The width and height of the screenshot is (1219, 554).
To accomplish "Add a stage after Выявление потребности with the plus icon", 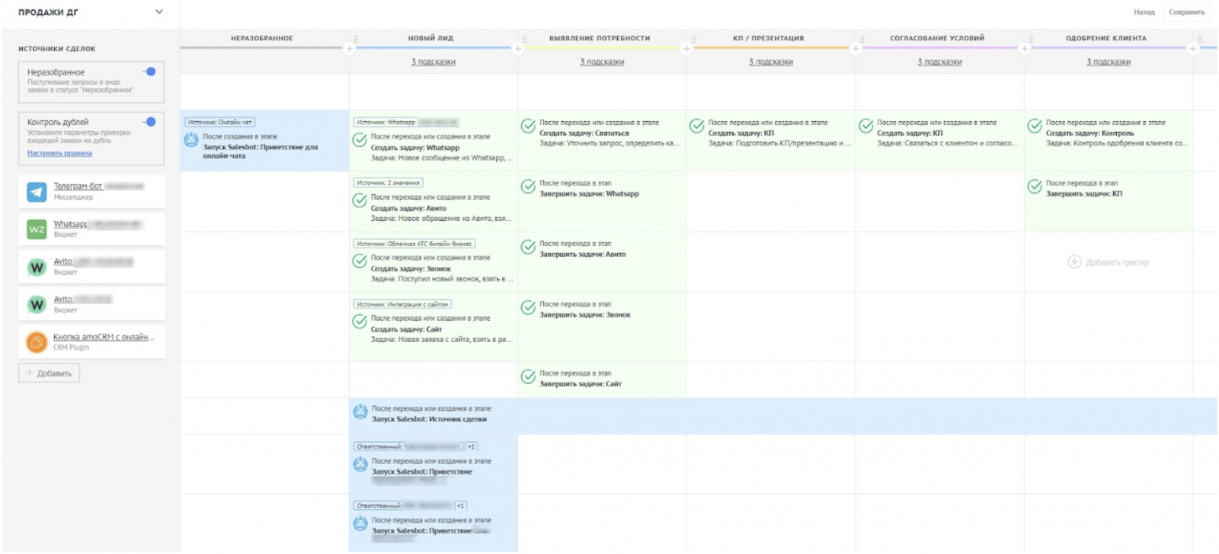I will click(686, 49).
